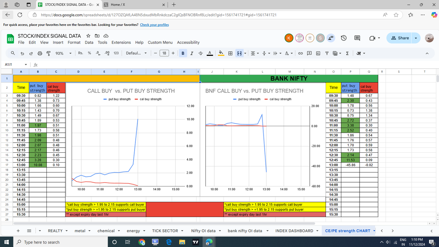The image size is (439, 247).
Task: View cloud document status icon
Action: [x=106, y=36]
